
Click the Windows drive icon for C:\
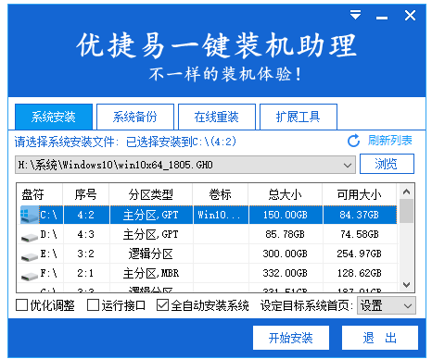tap(29, 215)
